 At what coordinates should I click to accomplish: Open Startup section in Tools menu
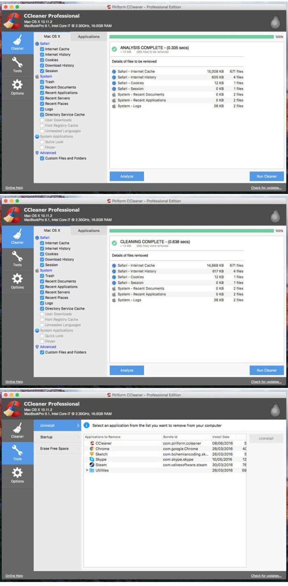tap(57, 437)
